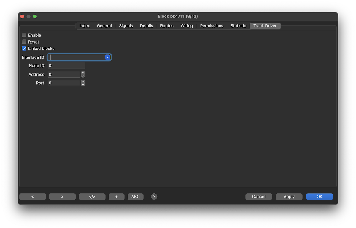Open the </> XML view button
Screen dimensions: 356x228
[x=92, y=197]
